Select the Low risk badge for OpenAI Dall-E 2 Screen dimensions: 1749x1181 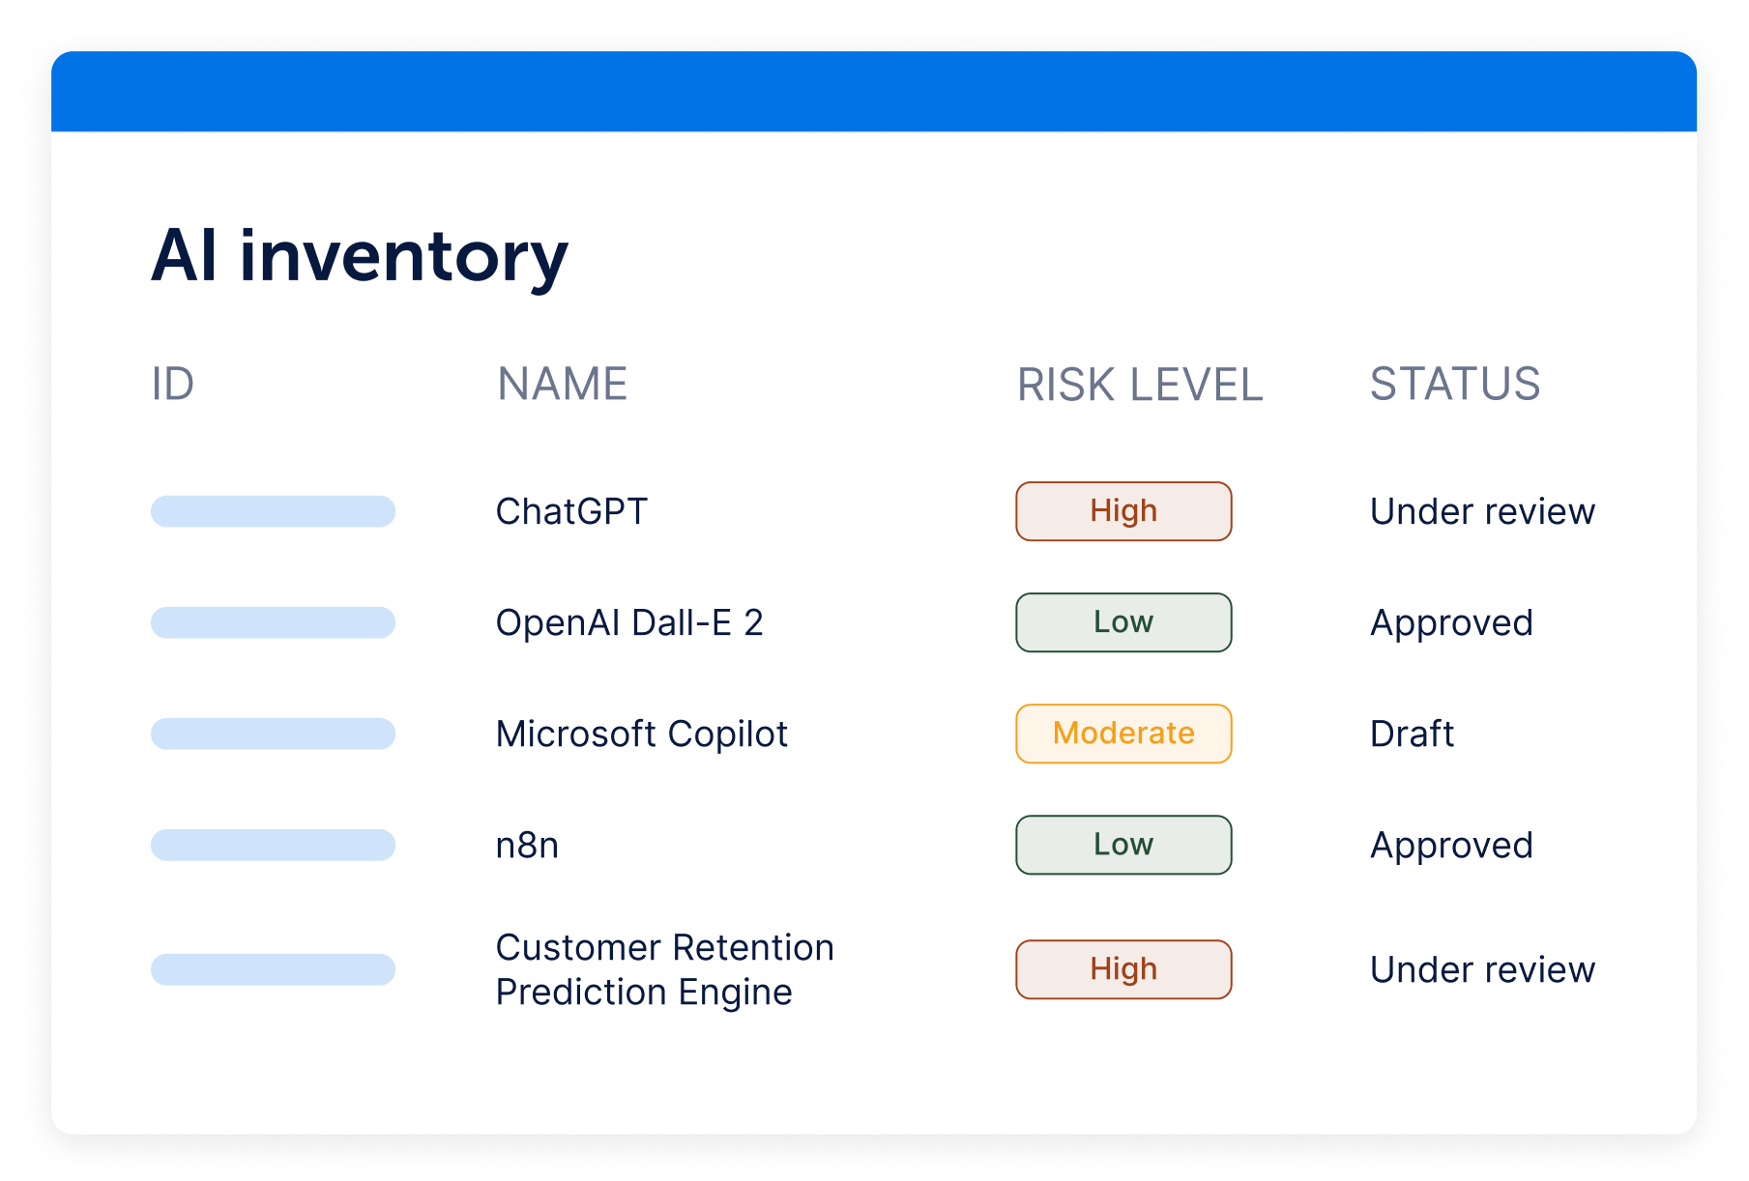coord(1122,621)
